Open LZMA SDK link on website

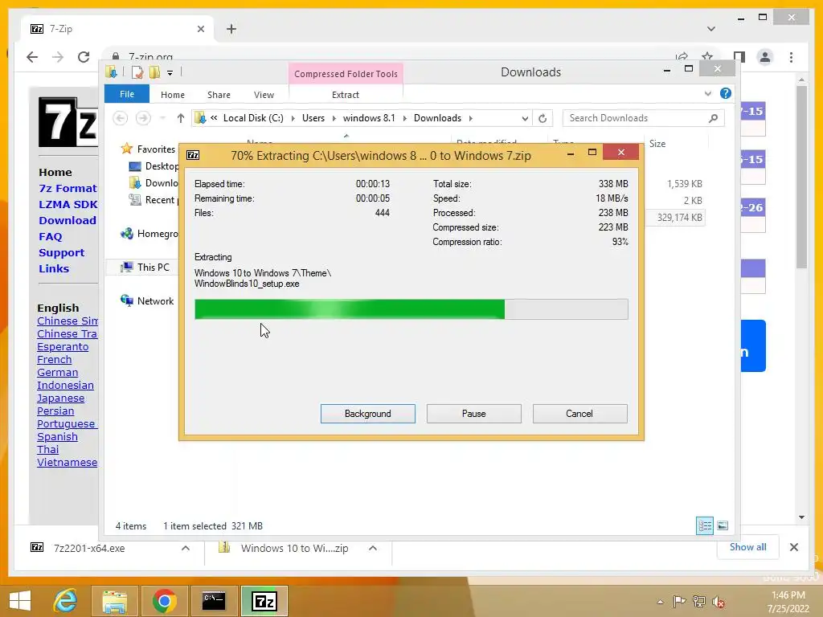click(68, 205)
